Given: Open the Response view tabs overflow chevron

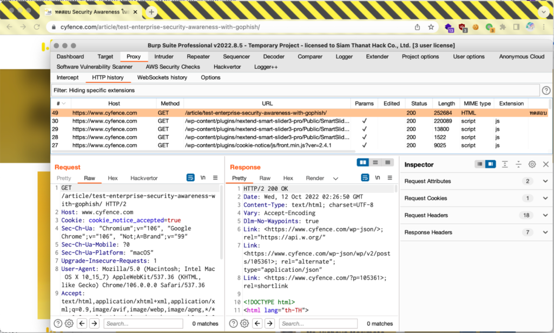Looking at the screenshot, I should tap(335, 178).
